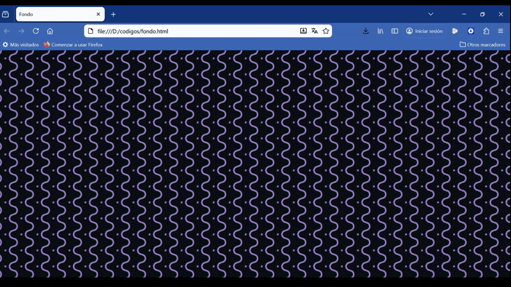The image size is (511, 287).
Task: Open a new tab with plus button
Action: point(113,14)
